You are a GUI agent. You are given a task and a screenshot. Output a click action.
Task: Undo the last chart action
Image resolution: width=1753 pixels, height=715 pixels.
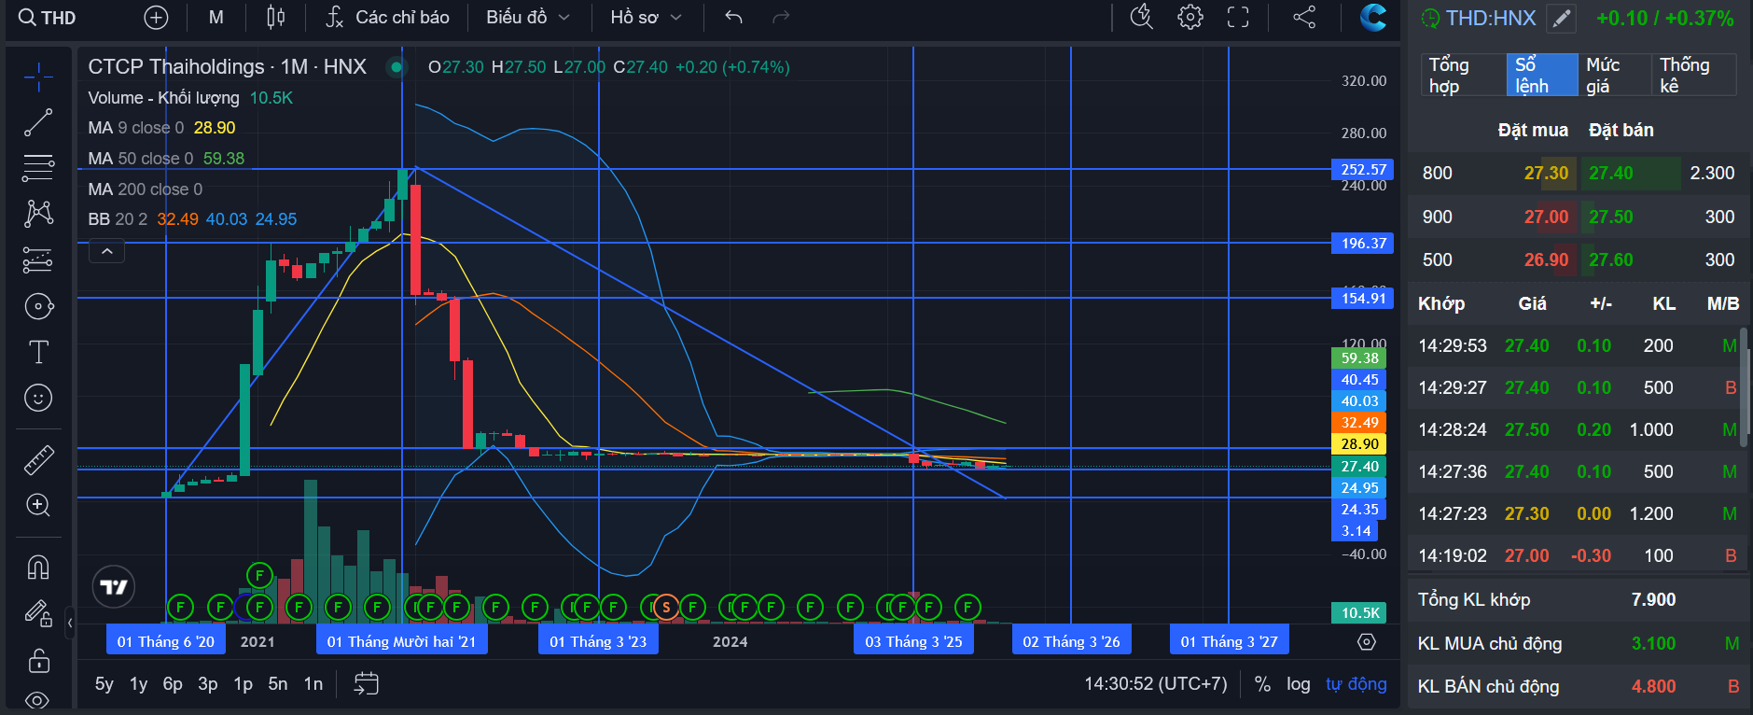click(x=734, y=18)
